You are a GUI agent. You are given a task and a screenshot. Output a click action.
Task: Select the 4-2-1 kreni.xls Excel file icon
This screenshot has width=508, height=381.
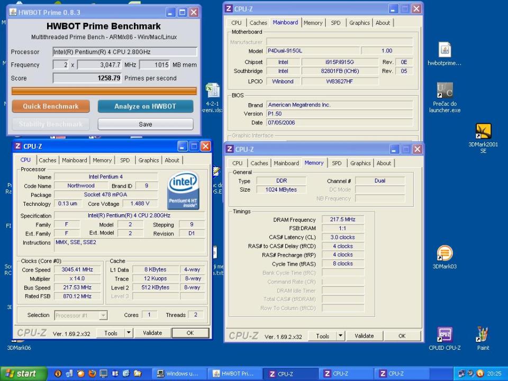pos(213,90)
